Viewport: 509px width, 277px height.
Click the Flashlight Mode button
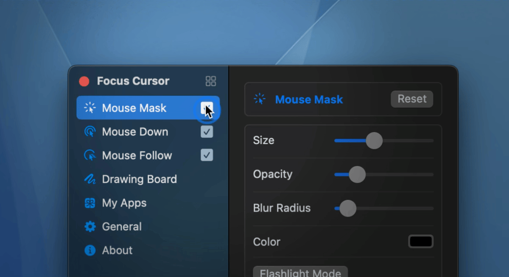(300, 272)
